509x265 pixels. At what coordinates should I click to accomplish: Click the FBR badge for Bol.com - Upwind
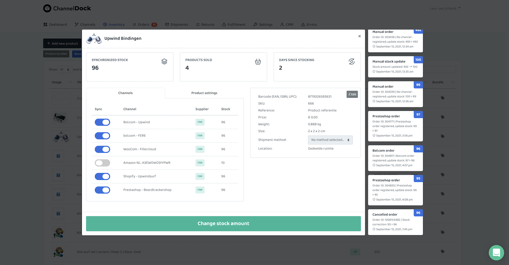pos(200,122)
